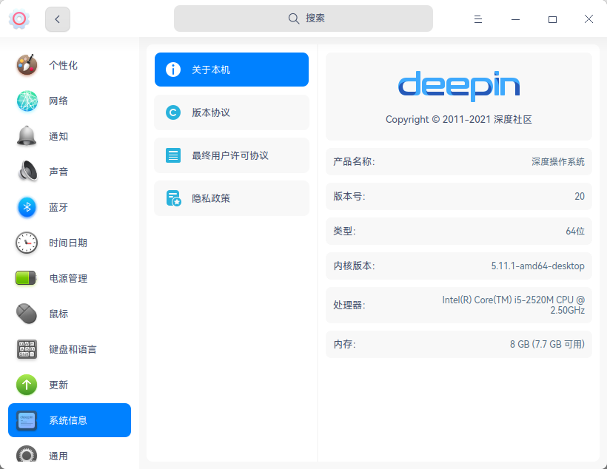This screenshot has height=469, width=607.
Task: Click the search (搜索) input field
Action: pos(303,18)
